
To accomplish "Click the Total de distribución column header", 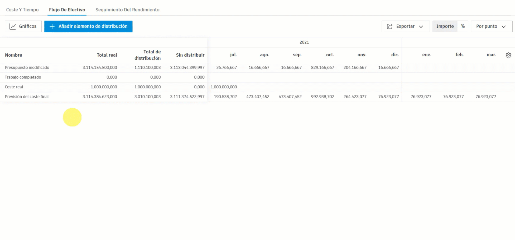I will pyautogui.click(x=148, y=55).
